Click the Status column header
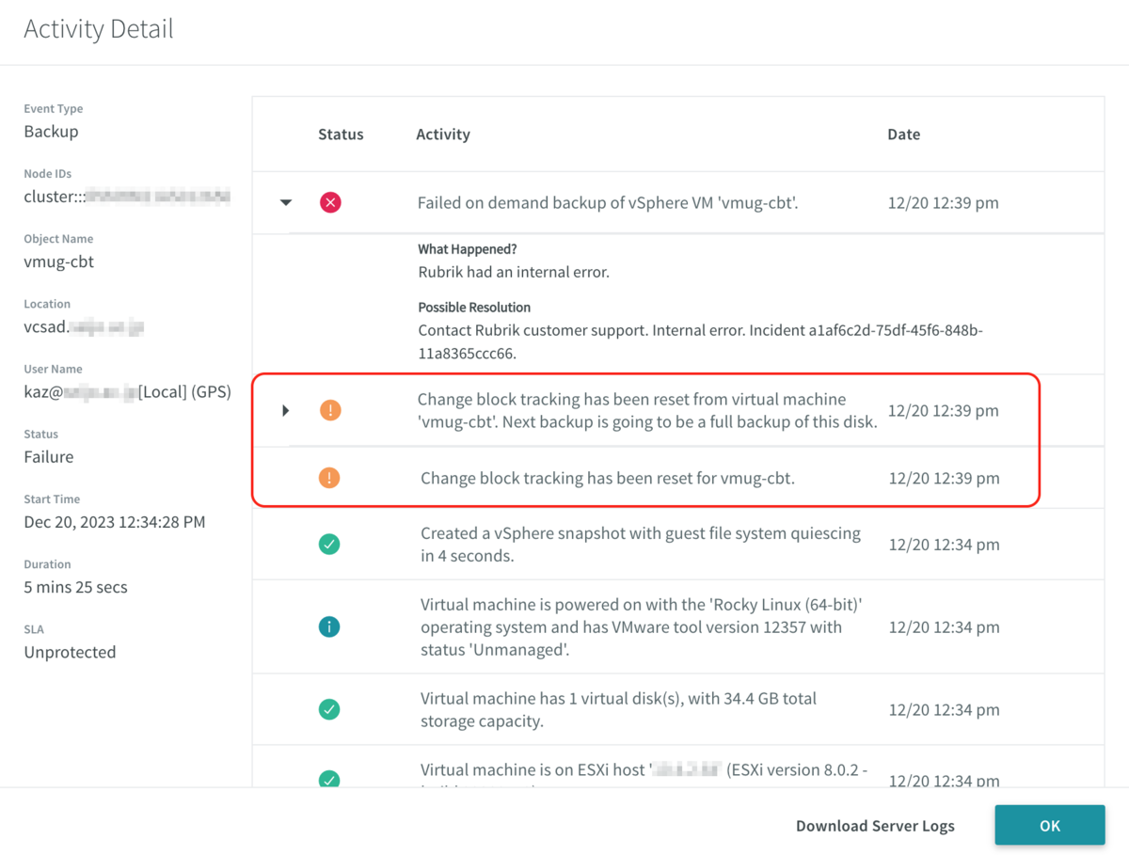The width and height of the screenshot is (1129, 855). click(341, 135)
